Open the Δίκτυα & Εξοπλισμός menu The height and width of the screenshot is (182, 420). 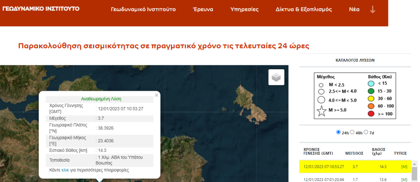point(304,10)
